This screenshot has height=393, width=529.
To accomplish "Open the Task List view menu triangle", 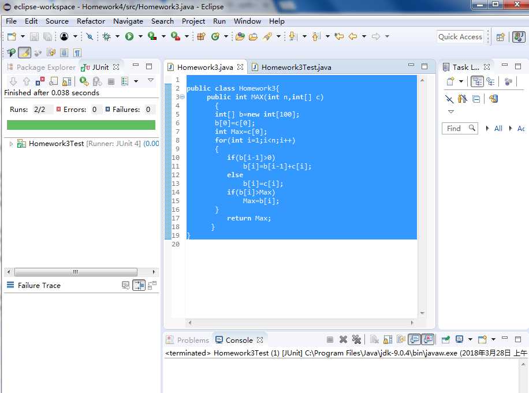I will (x=451, y=111).
